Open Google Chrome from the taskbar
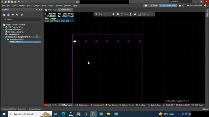The width and height of the screenshot is (209, 117). [78, 114]
